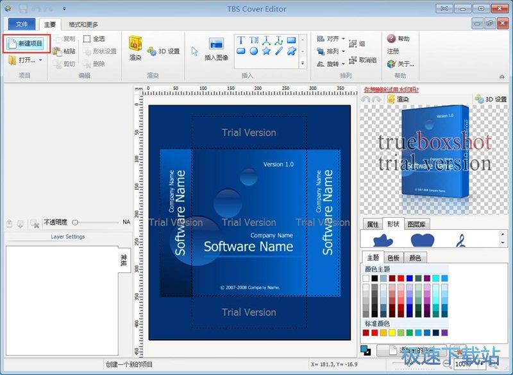Image resolution: width=513 pixels, height=375 pixels.
Task: Select the arrow pointer tool
Action: tap(194, 51)
